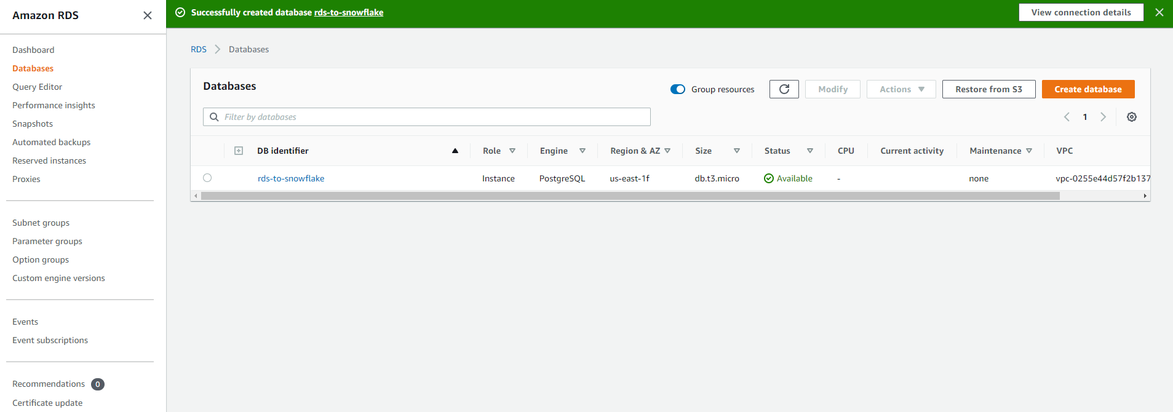Go to previous page arrow

pyautogui.click(x=1067, y=117)
